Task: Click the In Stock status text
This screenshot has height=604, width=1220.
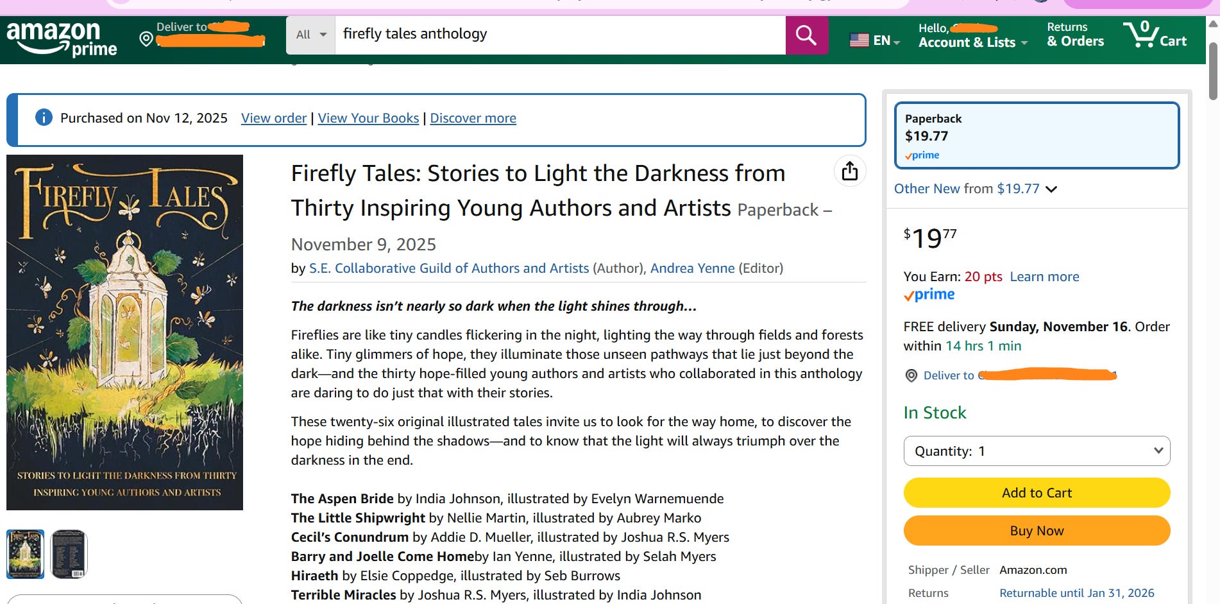Action: (x=935, y=413)
